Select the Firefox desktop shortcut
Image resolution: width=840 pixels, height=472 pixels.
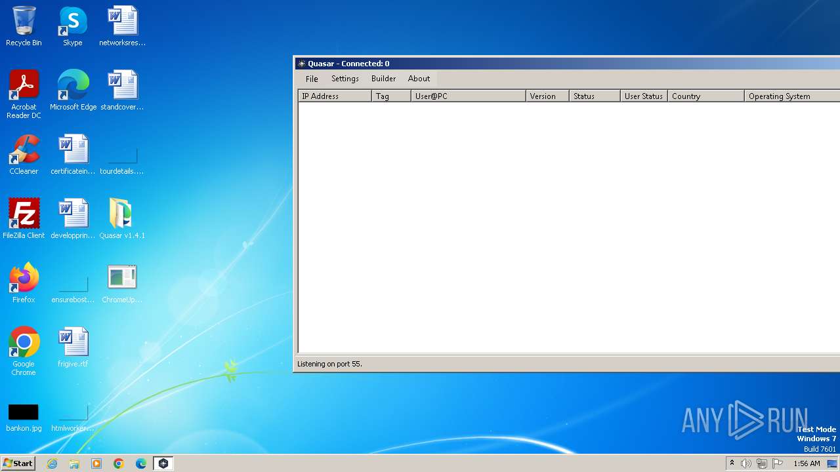[24, 283]
